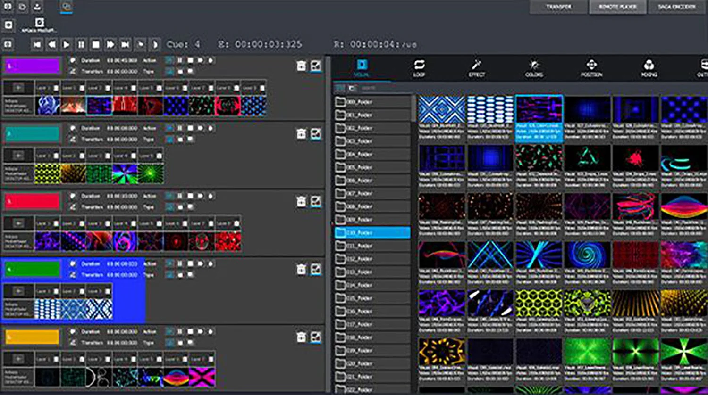Toggle the Layer 1 checkbox in teal cue 2
708x395 pixels.
56,155
